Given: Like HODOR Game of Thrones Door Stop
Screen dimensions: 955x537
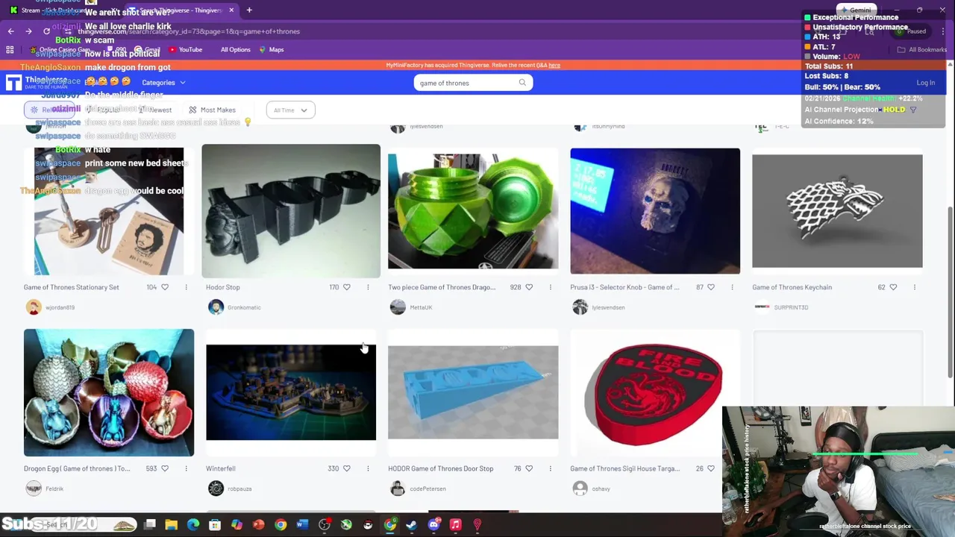Looking at the screenshot, I should [x=529, y=468].
